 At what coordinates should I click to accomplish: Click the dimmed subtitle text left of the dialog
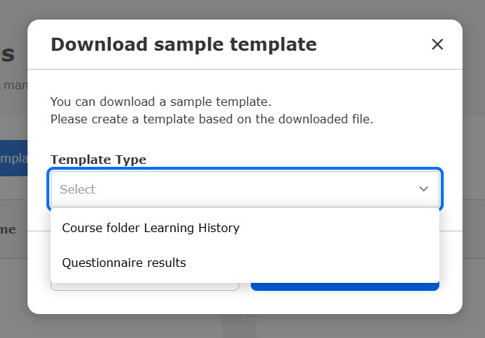point(13,85)
